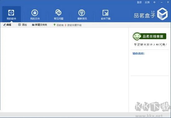
Task: Click the 品茗在线客服 banner
Action: click(x=150, y=36)
